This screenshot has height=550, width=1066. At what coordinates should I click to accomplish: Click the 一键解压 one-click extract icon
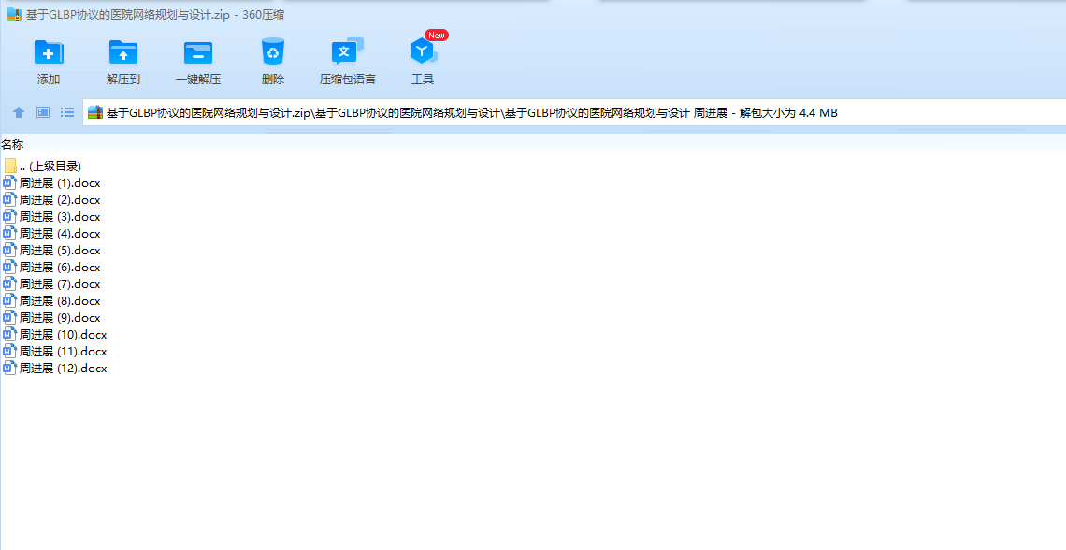pyautogui.click(x=198, y=52)
